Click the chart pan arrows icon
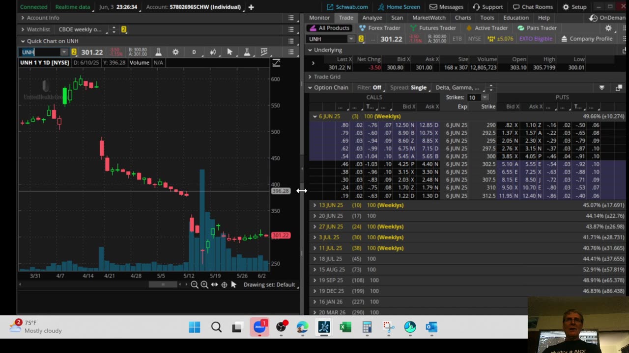 tap(214, 284)
